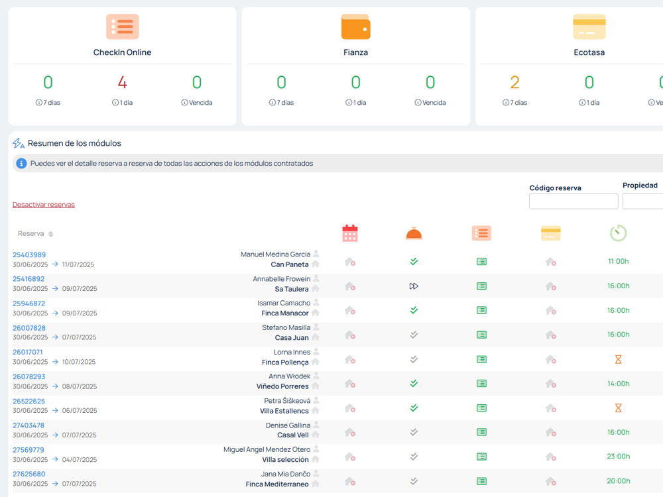The image size is (663, 497).
Task: Click green check for Anna Włodek row
Action: click(x=414, y=383)
